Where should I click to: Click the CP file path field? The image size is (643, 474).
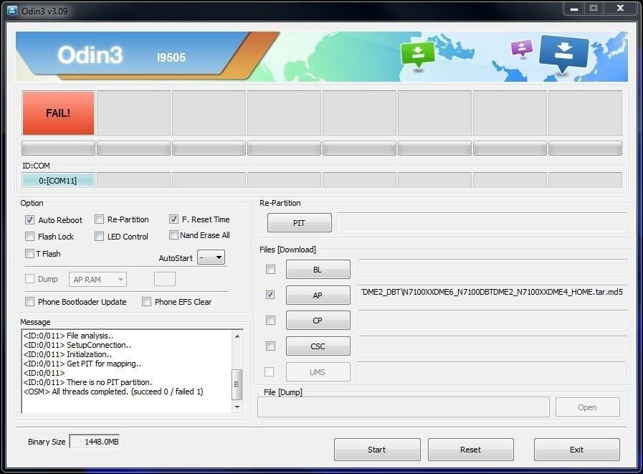492,320
